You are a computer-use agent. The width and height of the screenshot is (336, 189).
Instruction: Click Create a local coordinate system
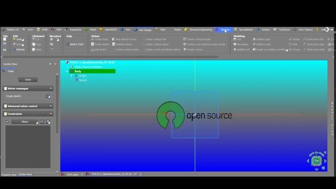tap(161, 49)
